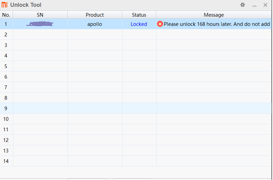Close the Unlock Tool window
The width and height of the screenshot is (273, 180).
tap(265, 5)
